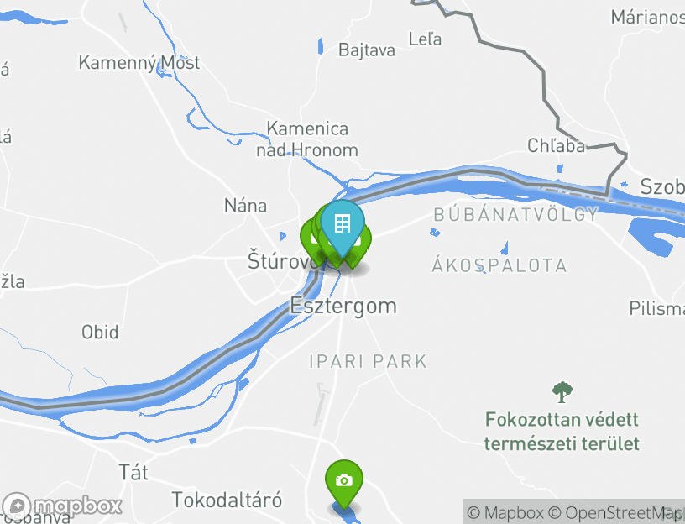Click the BÚBÁNATVÖLGY area label
The width and height of the screenshot is (685, 524).
516,215
